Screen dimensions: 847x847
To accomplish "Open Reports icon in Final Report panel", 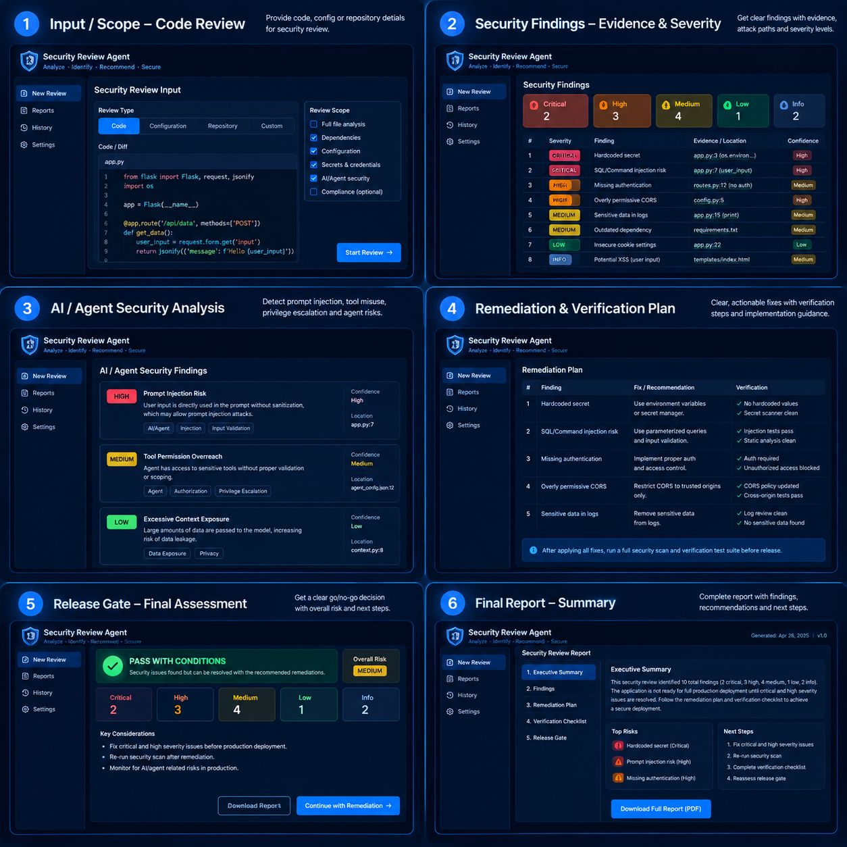I will coord(450,679).
